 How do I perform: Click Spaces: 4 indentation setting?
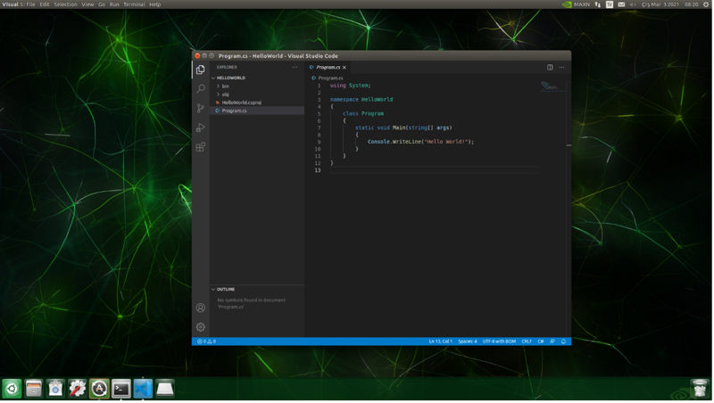tap(468, 342)
